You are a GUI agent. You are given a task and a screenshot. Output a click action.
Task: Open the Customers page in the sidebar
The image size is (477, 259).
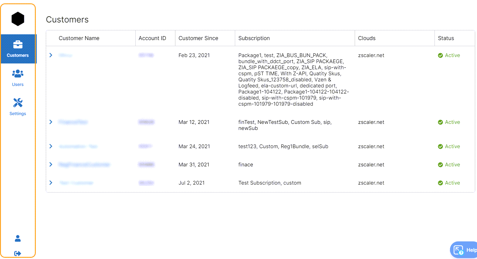tap(18, 49)
